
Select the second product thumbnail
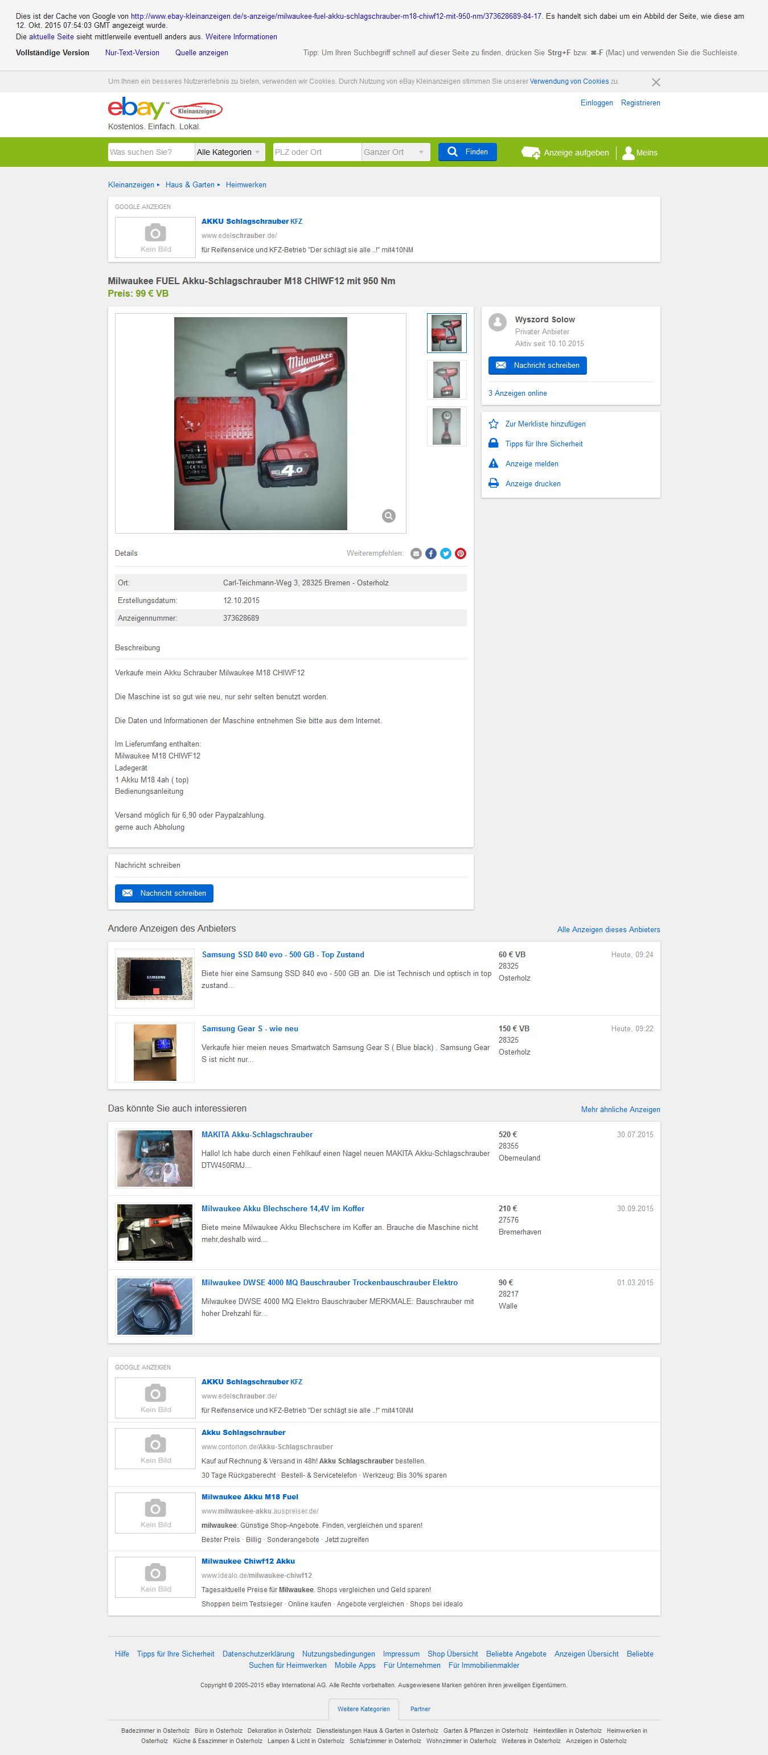tap(447, 379)
